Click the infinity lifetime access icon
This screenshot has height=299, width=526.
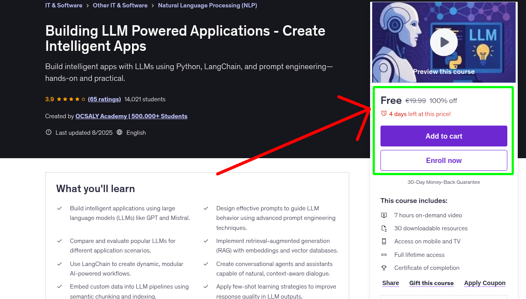pos(384,255)
